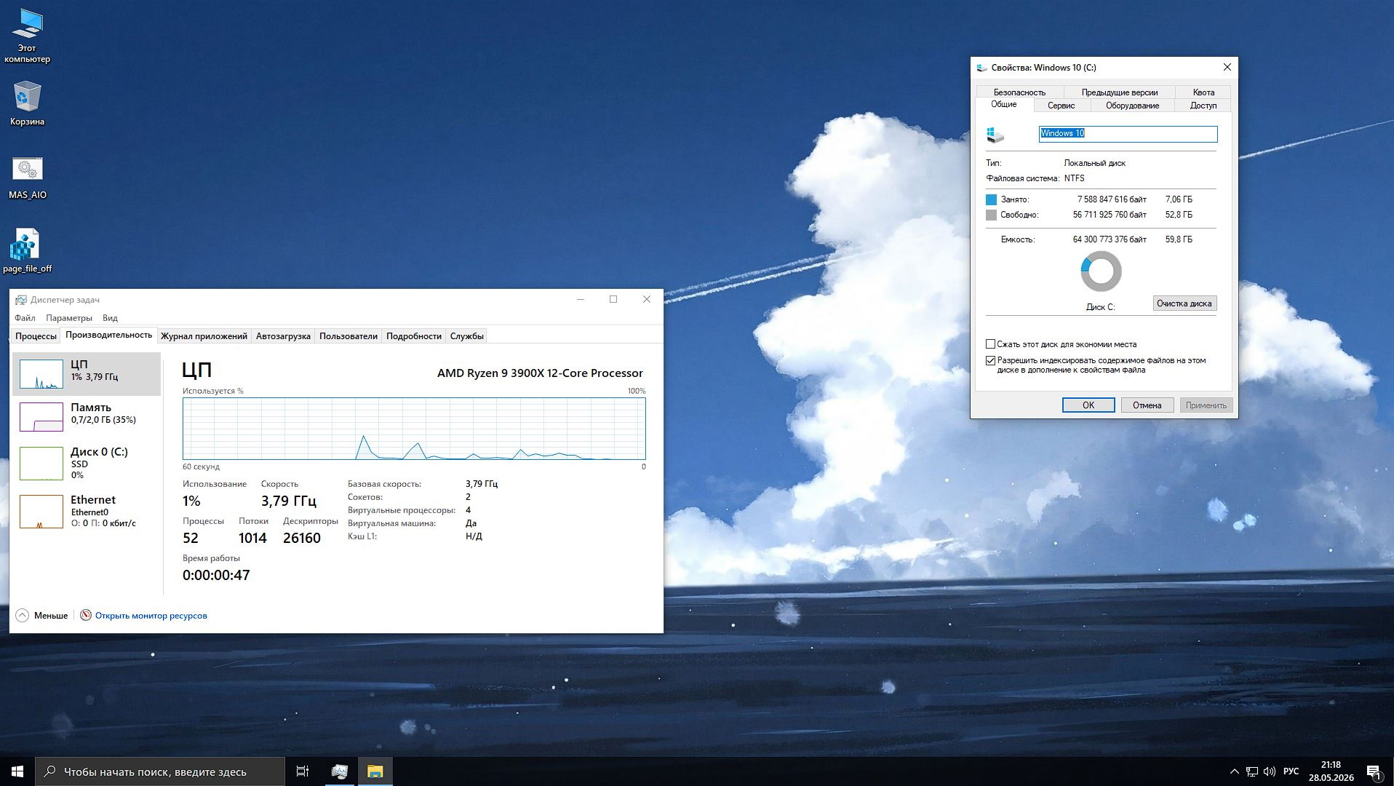Switch to the Подробности tab
1394x786 pixels.
[x=414, y=336]
